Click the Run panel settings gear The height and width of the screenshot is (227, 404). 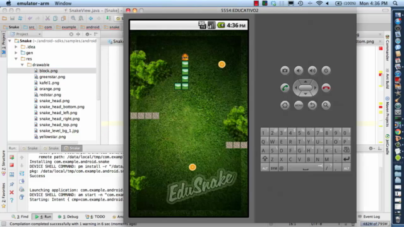[371, 148]
